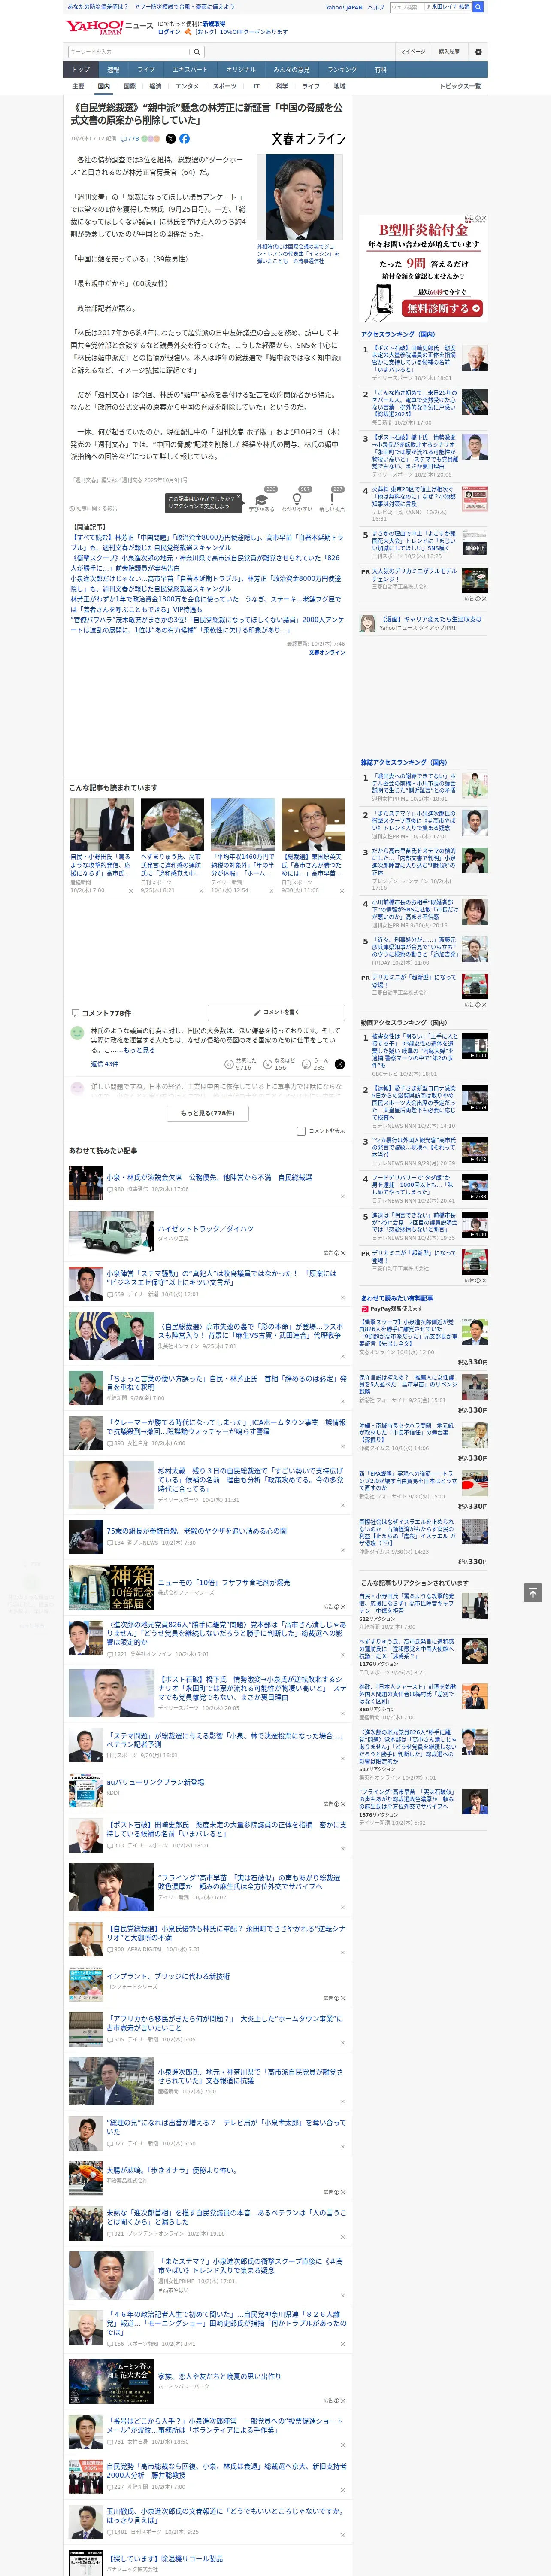This screenshot has width=551, height=2576.
Task: Open エンタメ category sub-tab
Action: pos(187,86)
